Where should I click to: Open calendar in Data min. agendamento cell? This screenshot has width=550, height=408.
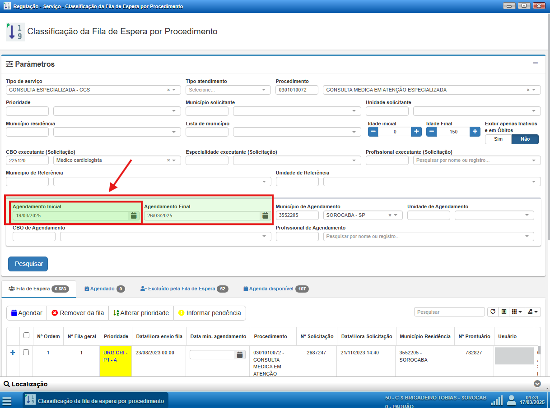pyautogui.click(x=240, y=355)
